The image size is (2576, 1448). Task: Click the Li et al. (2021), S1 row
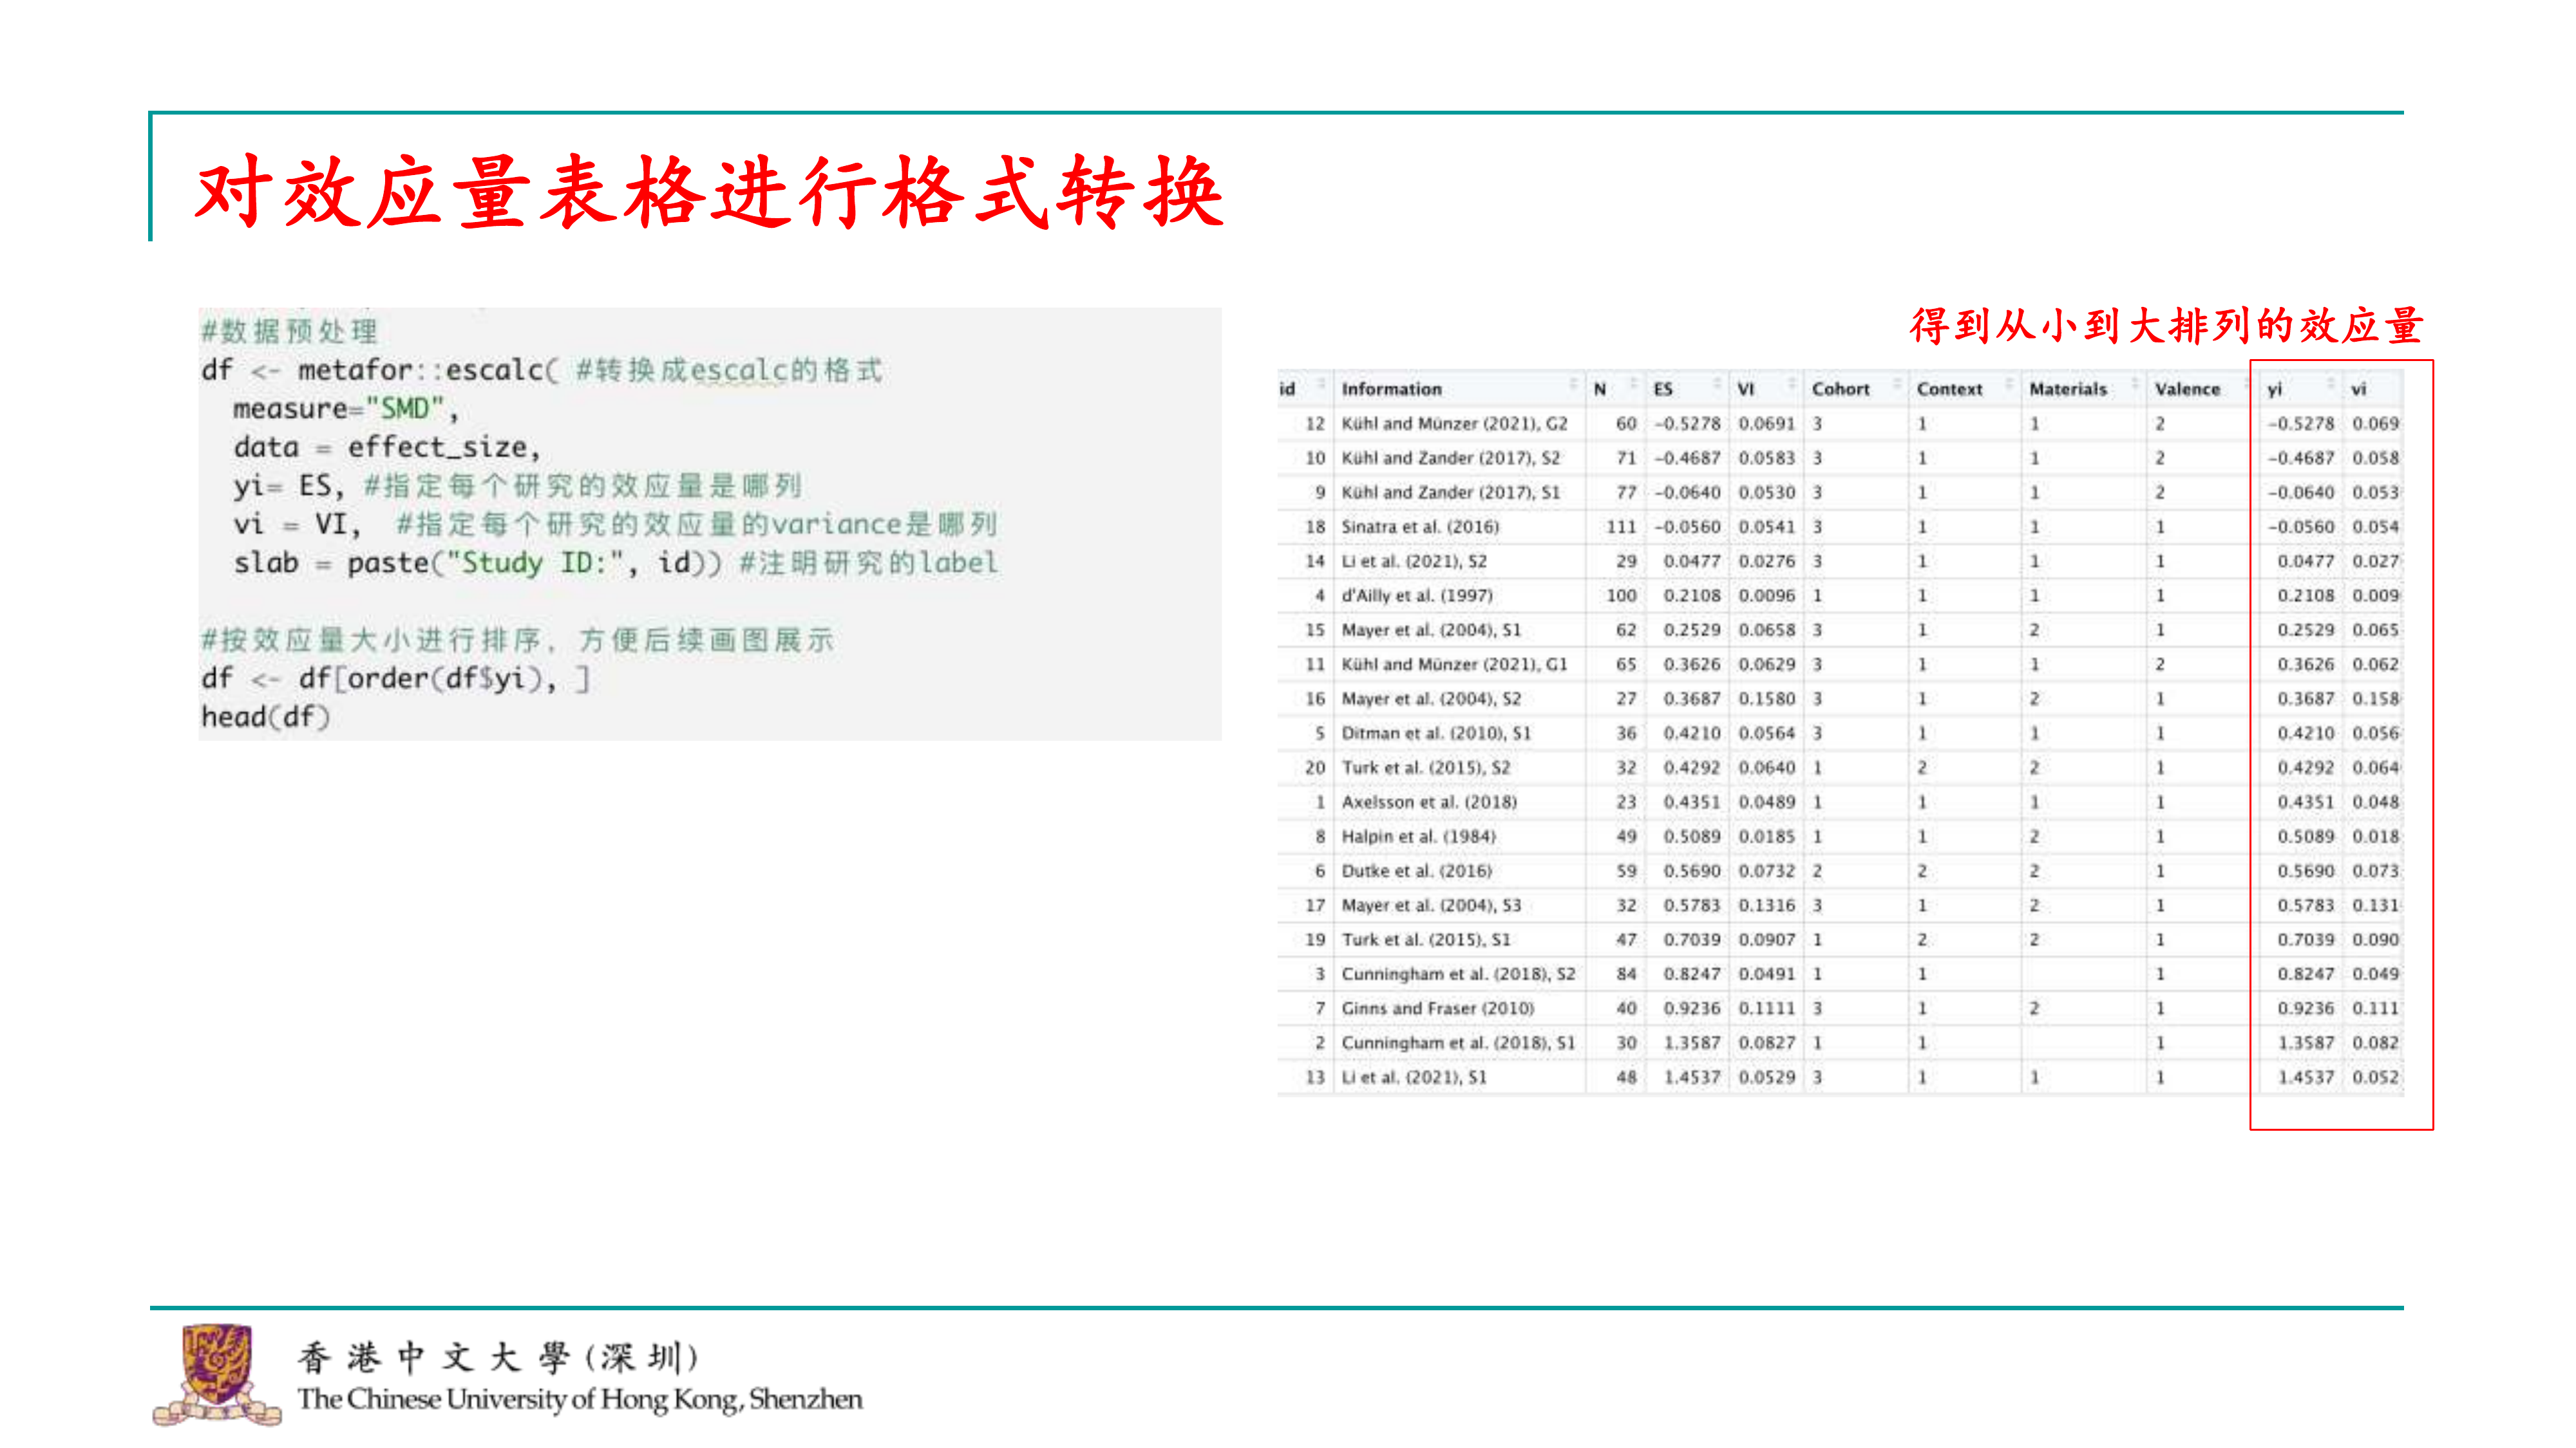pos(1414,1077)
